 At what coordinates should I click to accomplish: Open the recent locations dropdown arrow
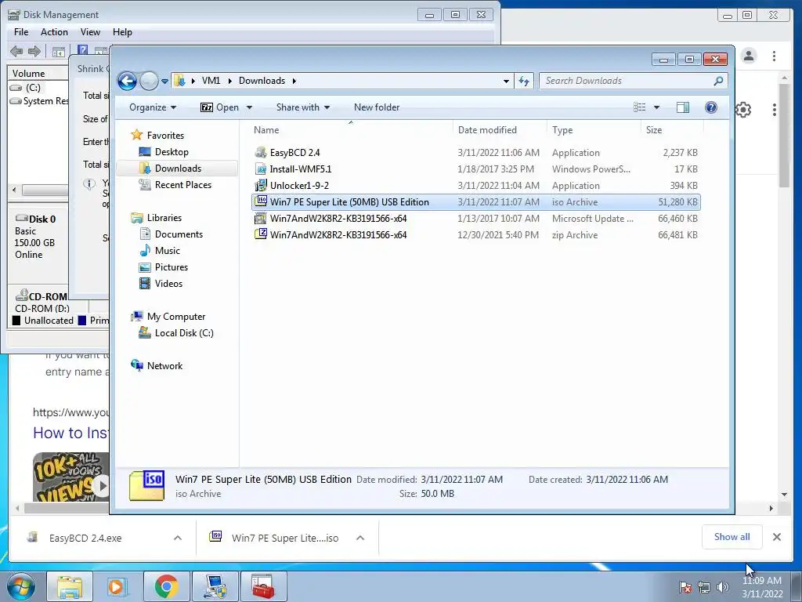click(x=164, y=81)
